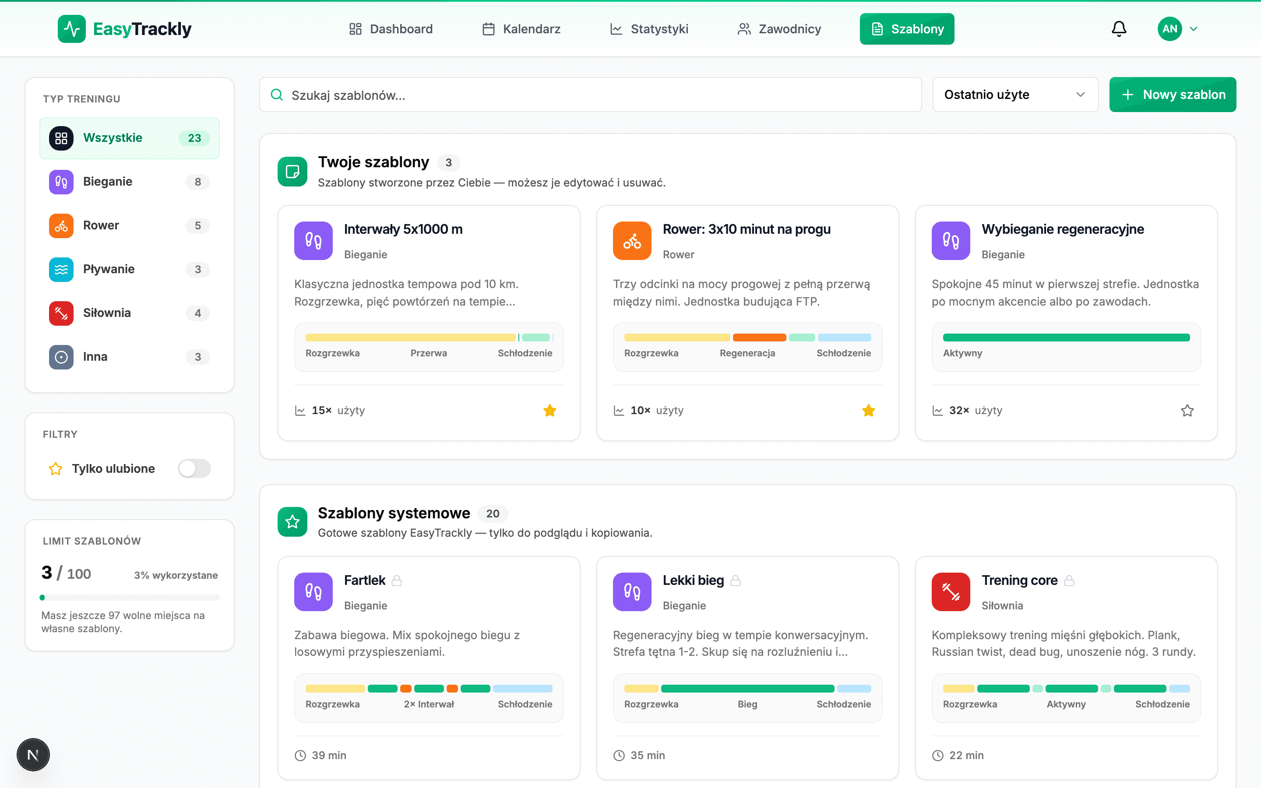Open the Ostatnio użyte sort dropdown
Image resolution: width=1261 pixels, height=788 pixels.
point(1015,95)
